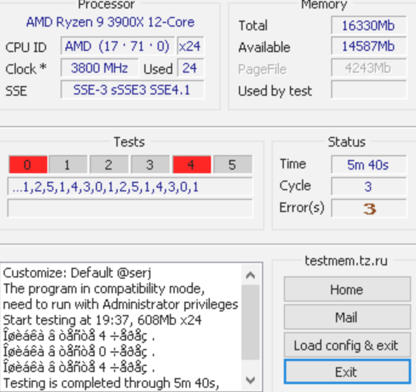Image resolution: width=416 pixels, height=392 pixels.
Task: Click Load config & exit button
Action: 347,345
